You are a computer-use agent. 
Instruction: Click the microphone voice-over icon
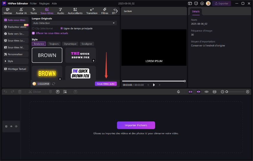(x=178, y=92)
